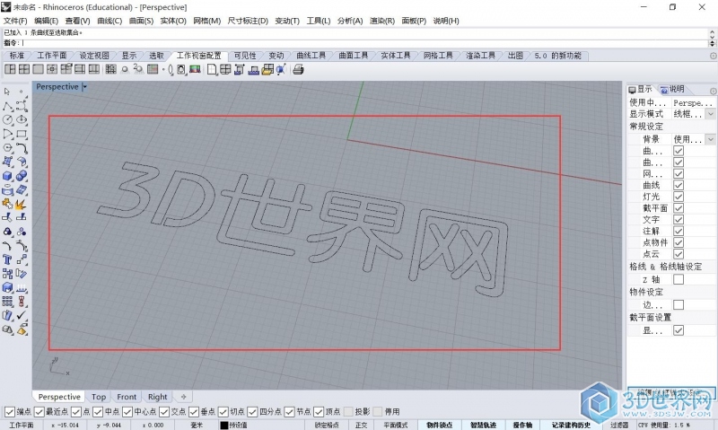Choose the Circle drawing tool
718x430 pixels.
(x=7, y=120)
